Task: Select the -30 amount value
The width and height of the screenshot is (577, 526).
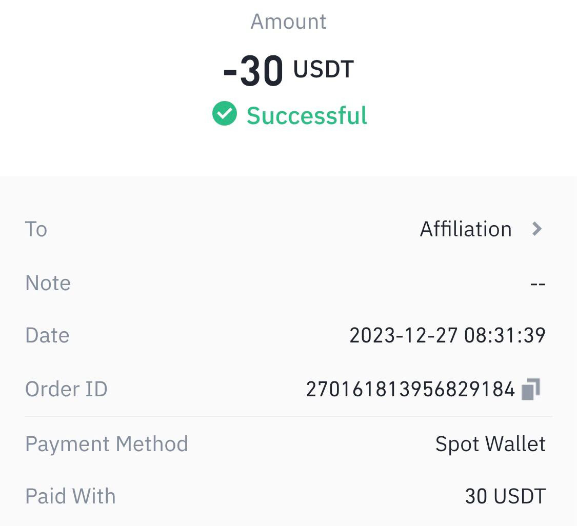Action: (x=253, y=71)
